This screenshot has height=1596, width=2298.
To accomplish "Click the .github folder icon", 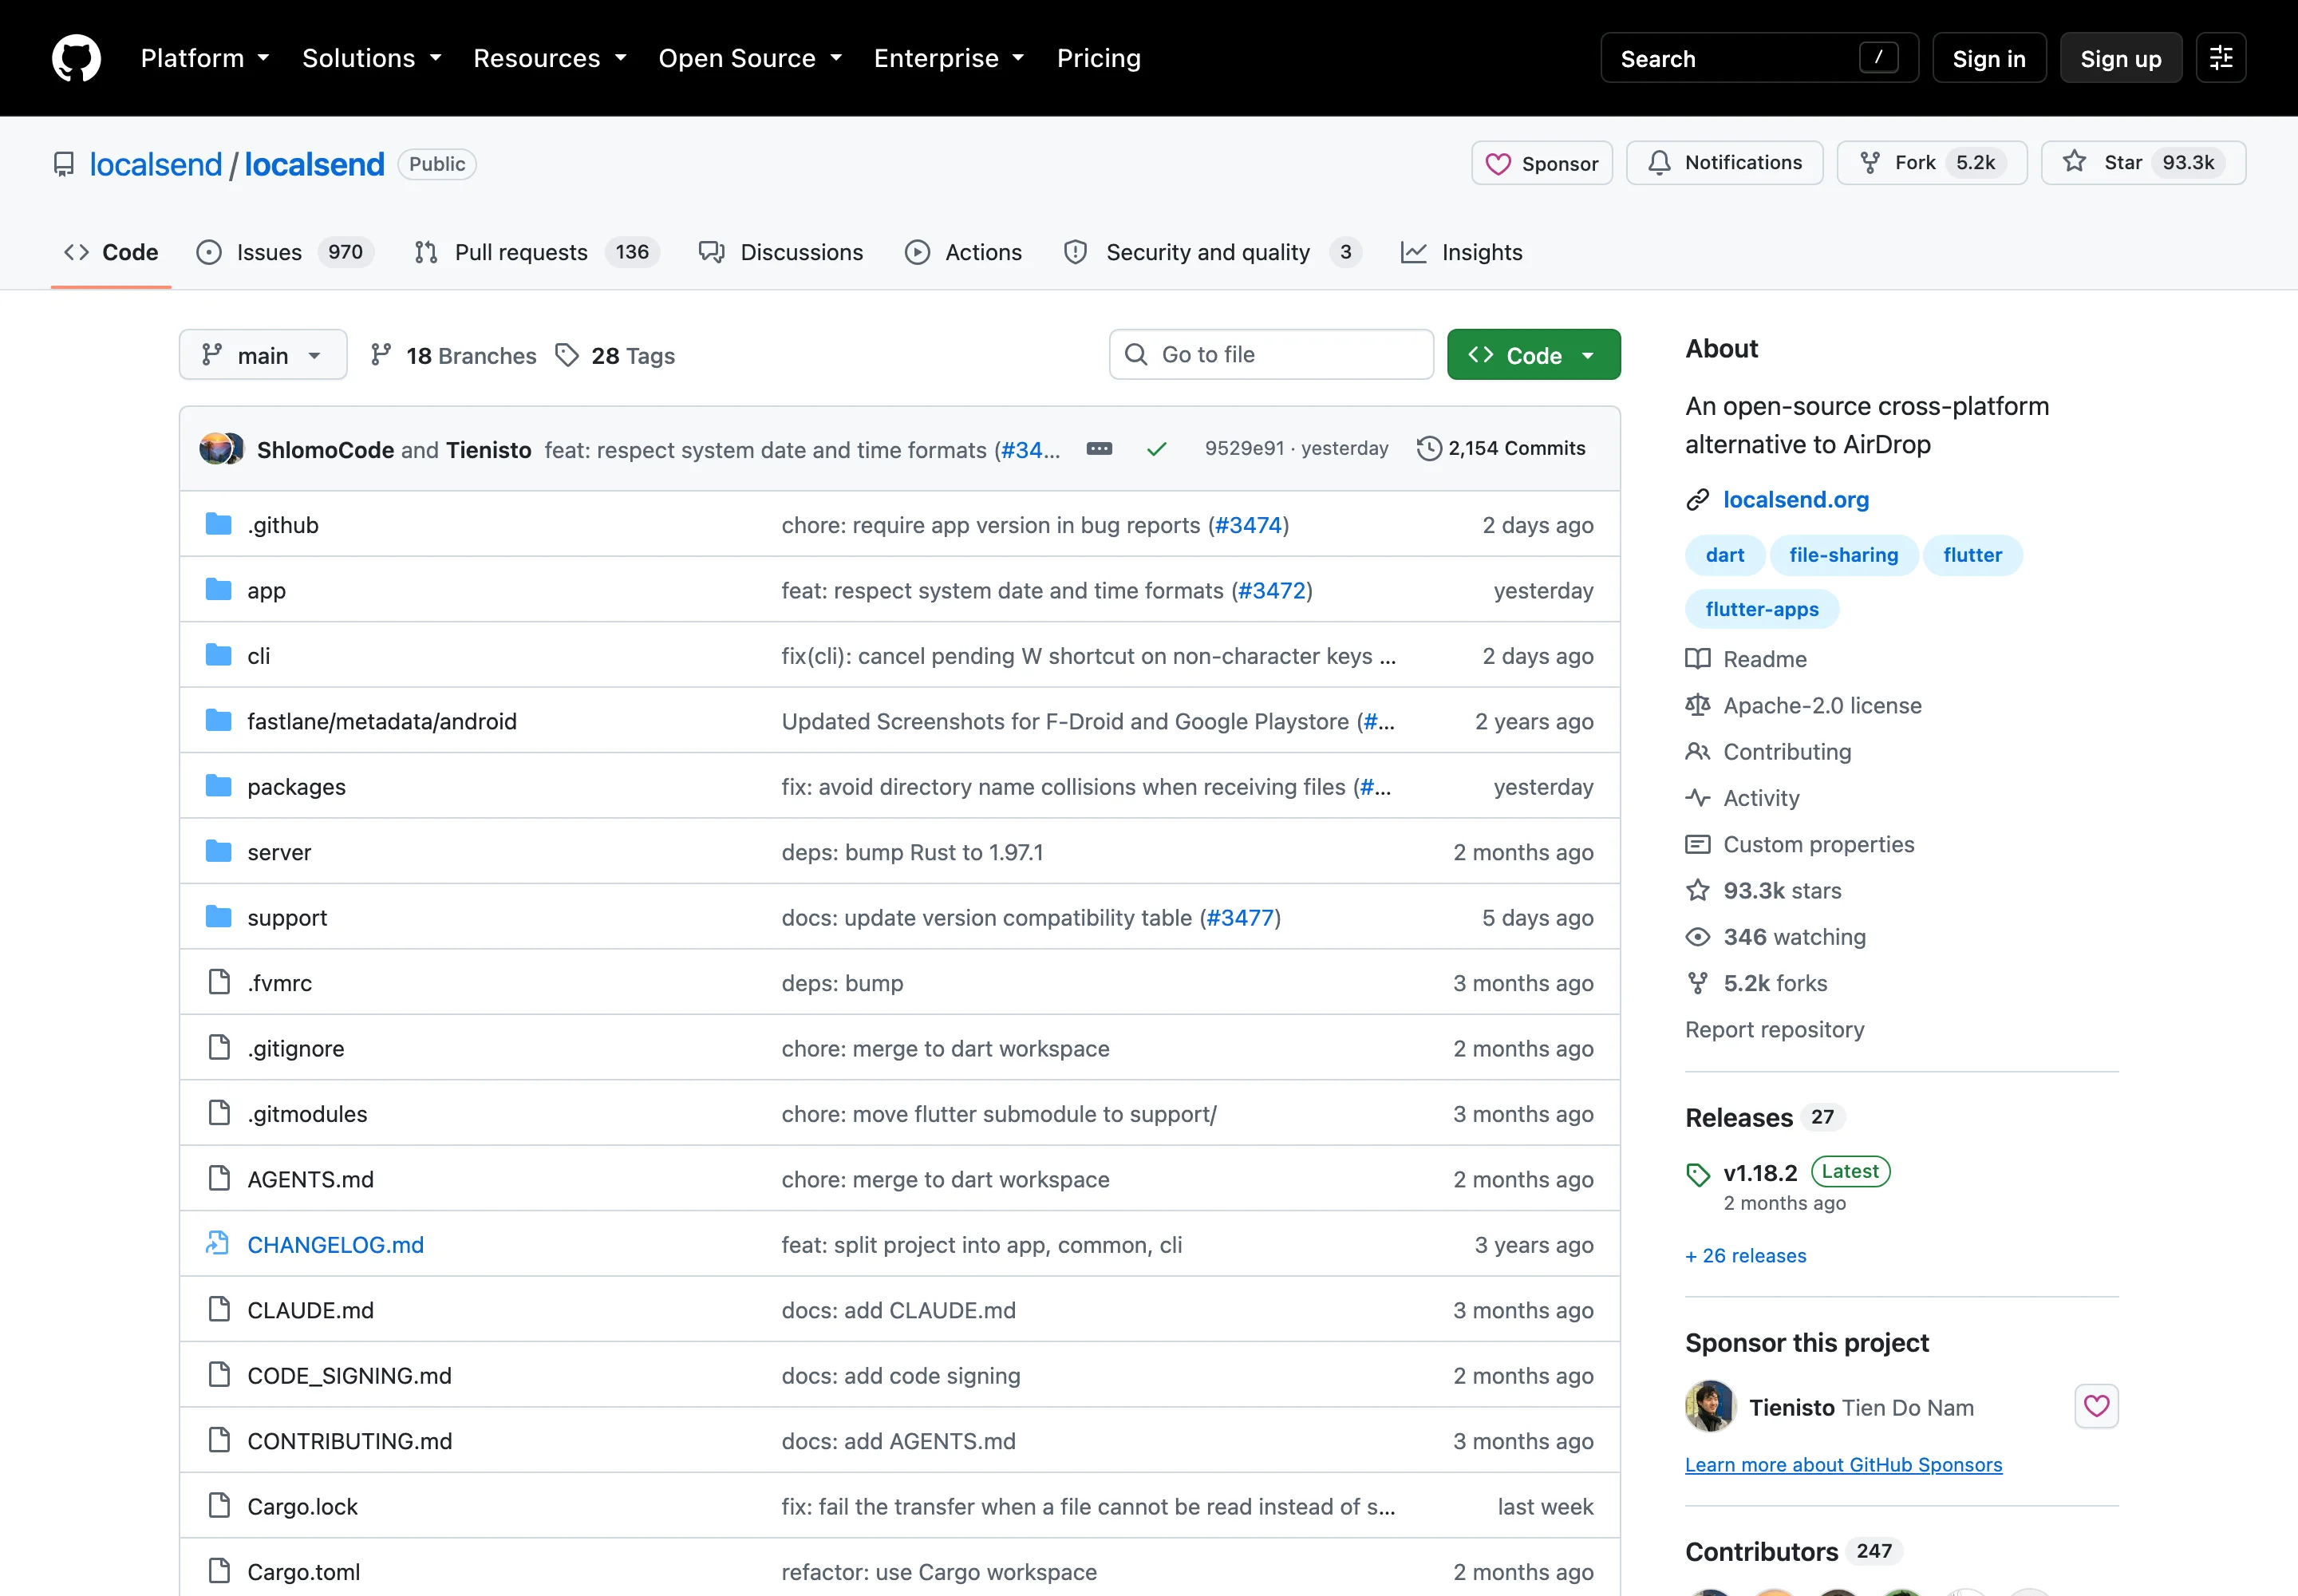I will (218, 524).
